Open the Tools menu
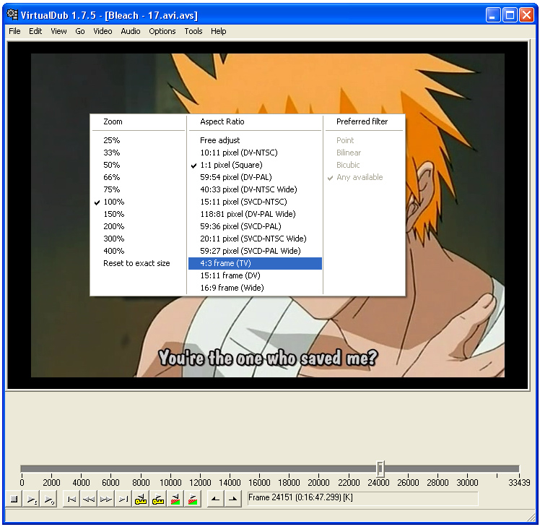 [193, 31]
